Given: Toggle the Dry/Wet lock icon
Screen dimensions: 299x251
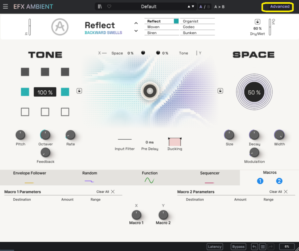Looking at the screenshot, I should pyautogui.click(x=257, y=22).
